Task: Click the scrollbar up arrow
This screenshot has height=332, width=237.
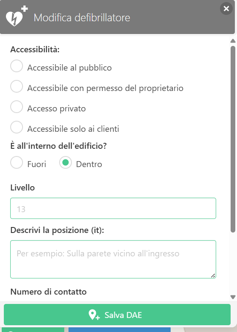Action: point(233,41)
